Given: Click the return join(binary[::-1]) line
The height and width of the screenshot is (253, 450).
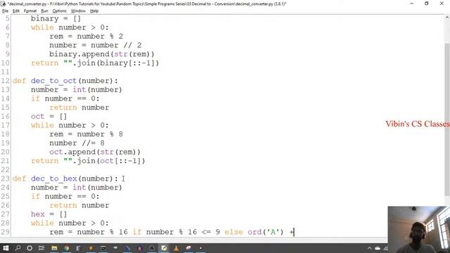Looking at the screenshot, I should coord(95,63).
